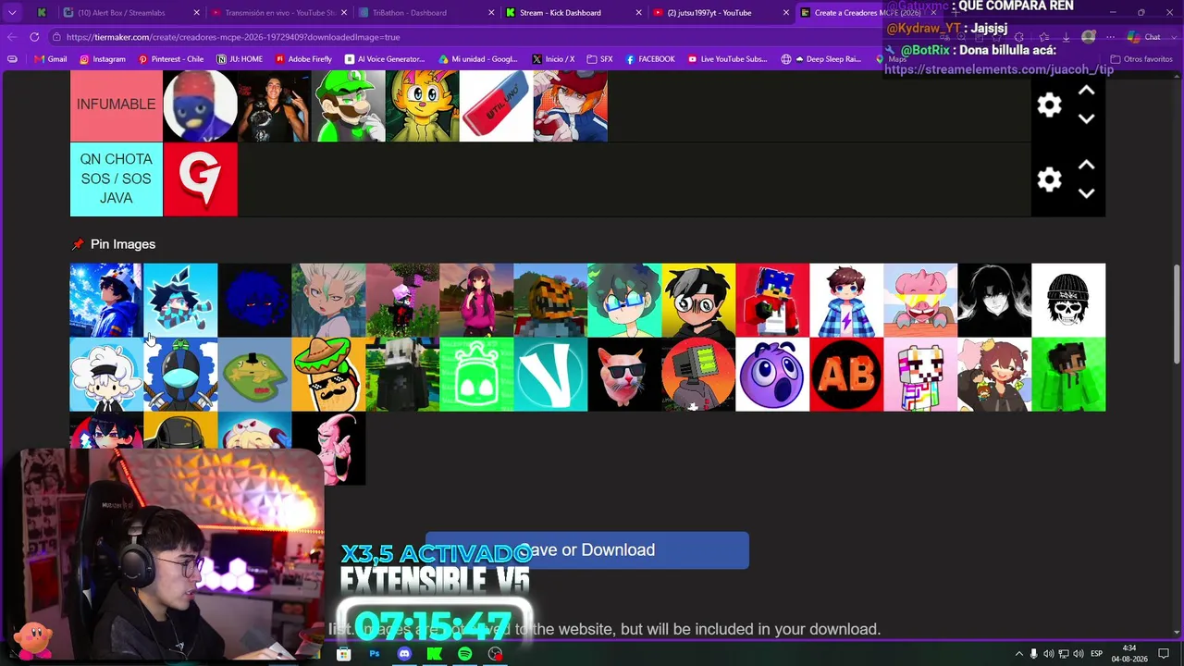Pick the sombrero mustache character image

328,375
